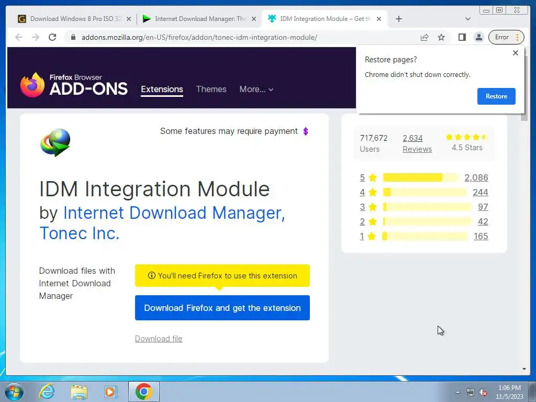Click the page vertical scrollbar thumb

click(524, 87)
